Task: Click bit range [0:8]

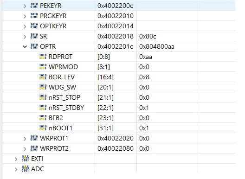Action: pyautogui.click(x=104, y=57)
